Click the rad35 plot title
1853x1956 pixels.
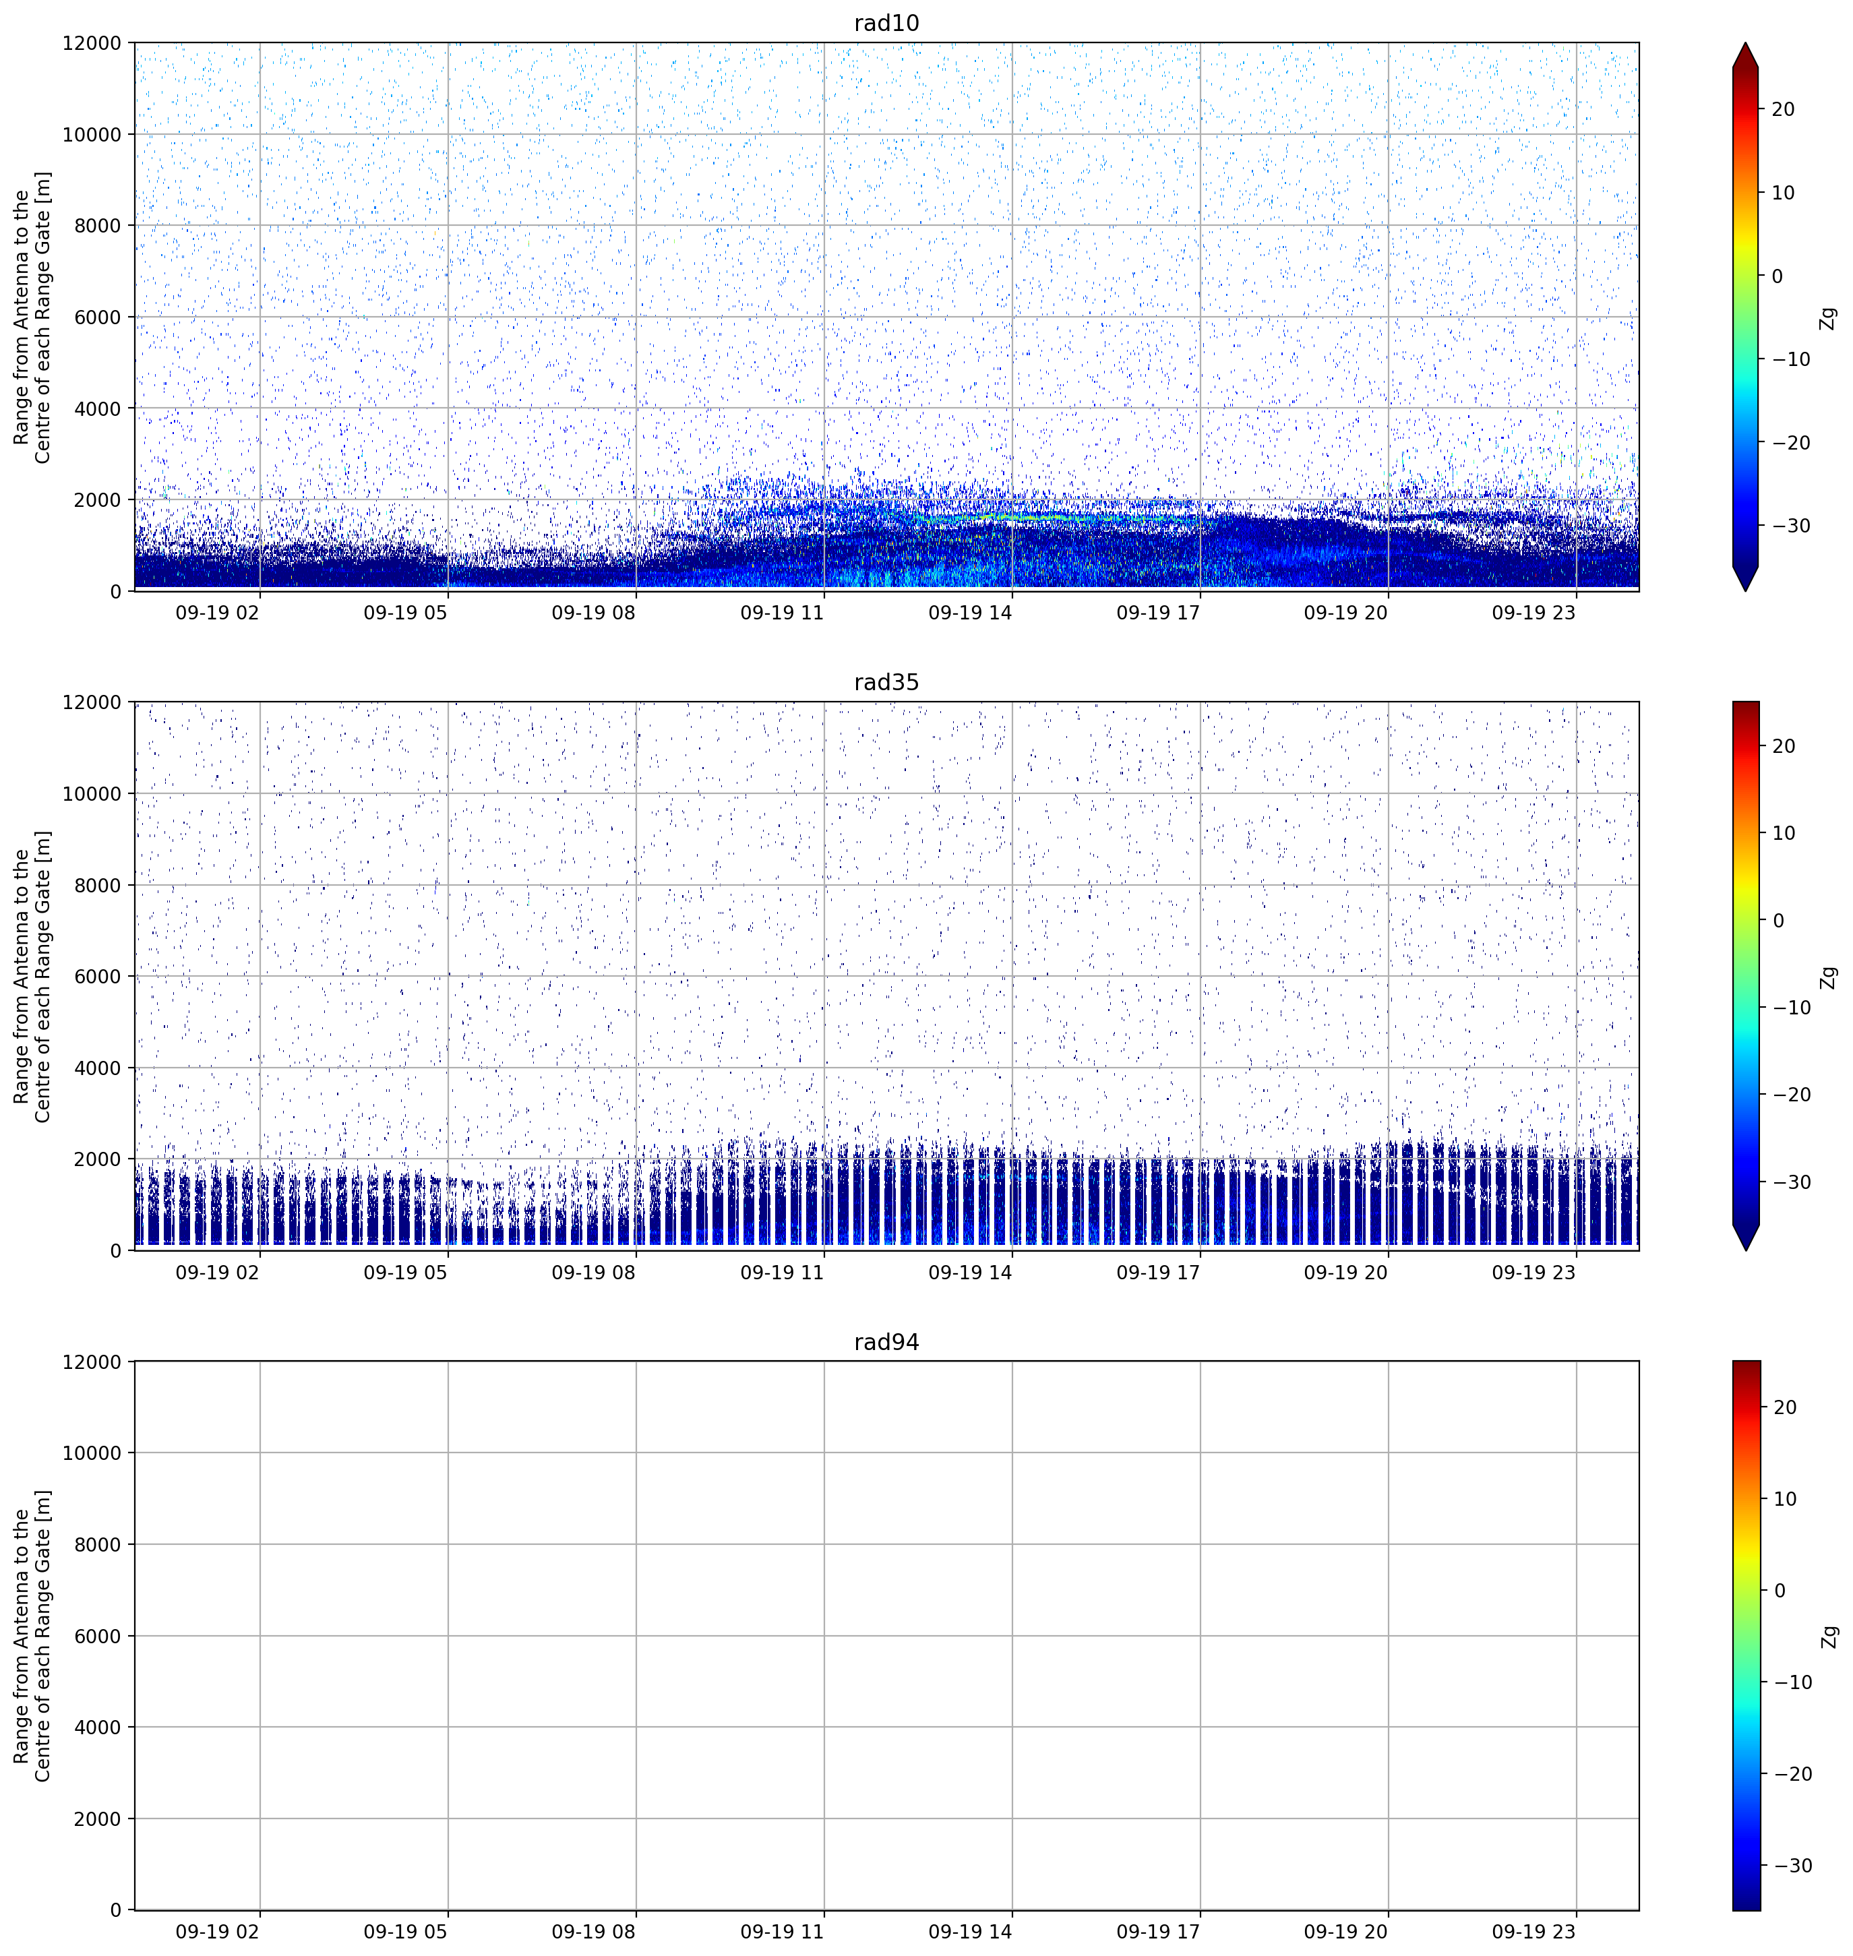886,683
